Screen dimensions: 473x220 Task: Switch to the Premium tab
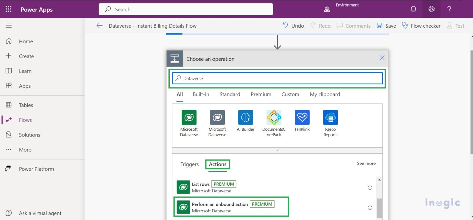(261, 95)
